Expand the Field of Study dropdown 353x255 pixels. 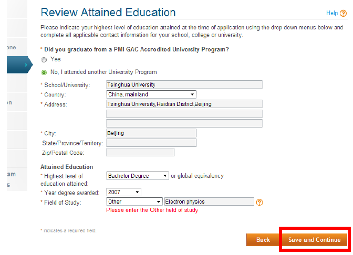[134, 201]
